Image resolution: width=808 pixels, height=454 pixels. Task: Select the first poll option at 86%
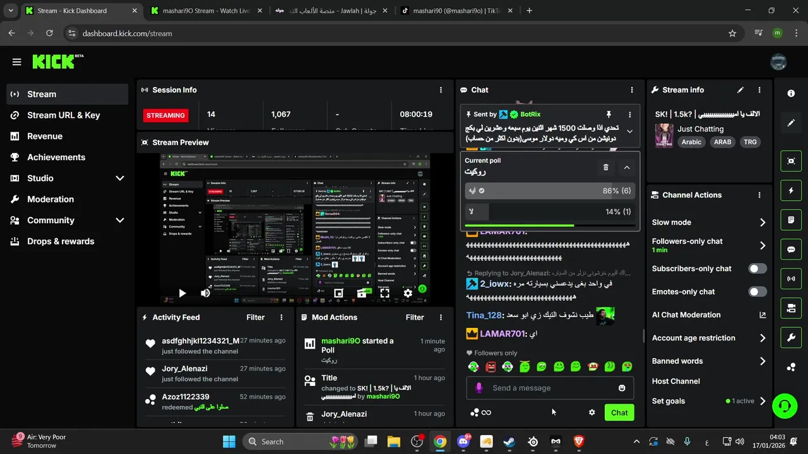[x=549, y=190]
